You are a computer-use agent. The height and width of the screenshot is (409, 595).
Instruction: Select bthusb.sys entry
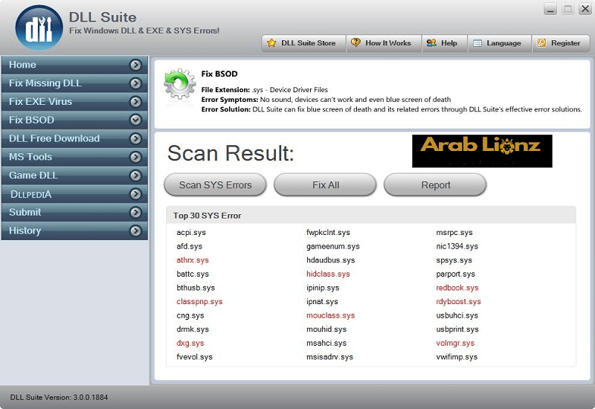196,288
